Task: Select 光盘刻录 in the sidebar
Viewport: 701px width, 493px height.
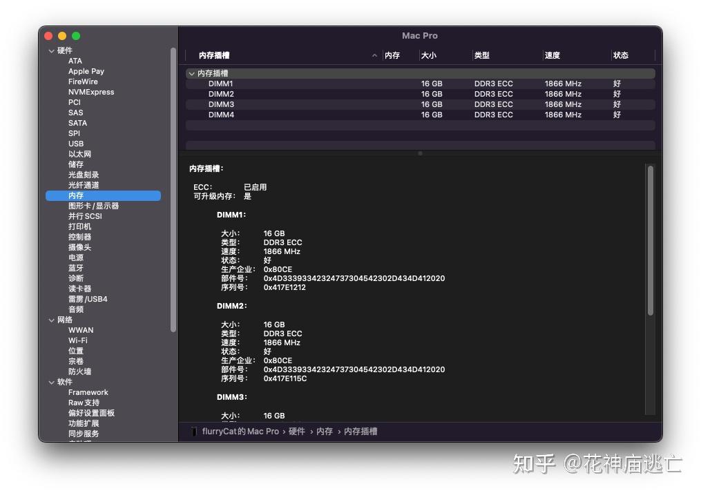Action: coord(84,175)
